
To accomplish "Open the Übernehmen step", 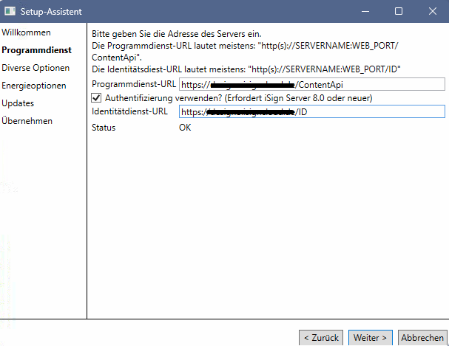I will click(x=27, y=121).
